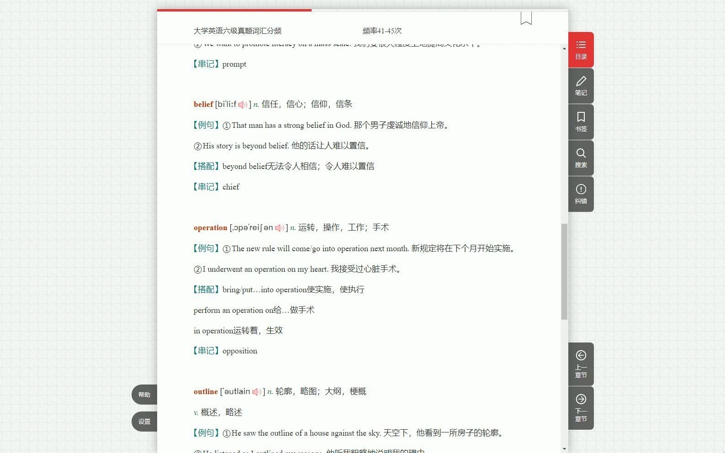Click the linked word opposition

tap(240, 351)
